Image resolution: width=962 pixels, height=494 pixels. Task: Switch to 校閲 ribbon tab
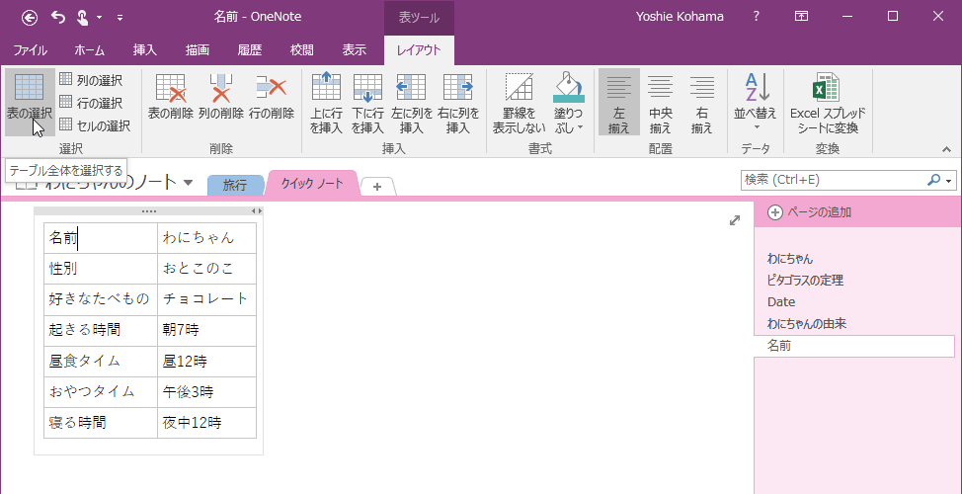[302, 50]
